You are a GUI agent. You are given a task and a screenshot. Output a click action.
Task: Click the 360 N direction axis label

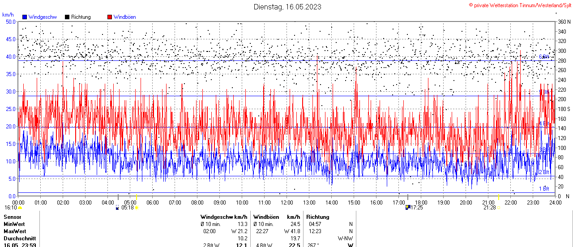(564, 21)
